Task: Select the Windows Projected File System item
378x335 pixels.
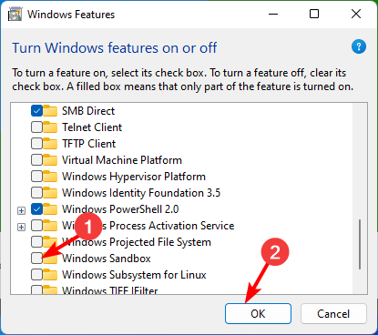Action: (137, 242)
